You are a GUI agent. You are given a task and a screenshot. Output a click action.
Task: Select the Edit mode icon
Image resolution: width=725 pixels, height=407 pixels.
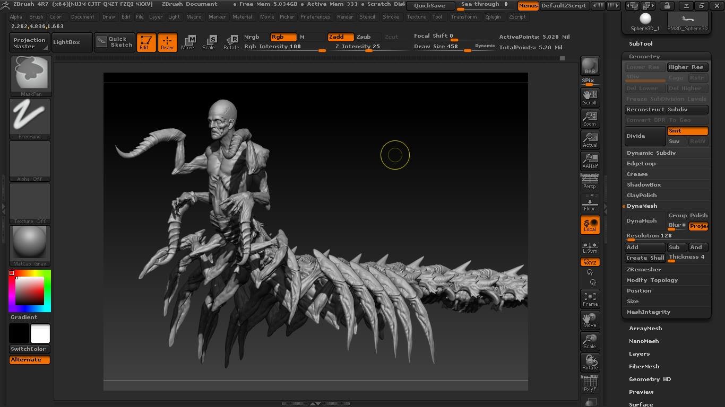click(146, 42)
